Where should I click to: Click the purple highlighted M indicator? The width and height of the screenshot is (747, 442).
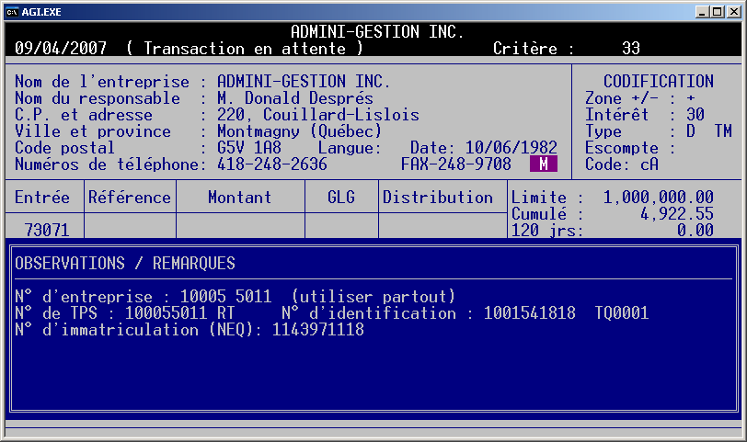coord(544,164)
